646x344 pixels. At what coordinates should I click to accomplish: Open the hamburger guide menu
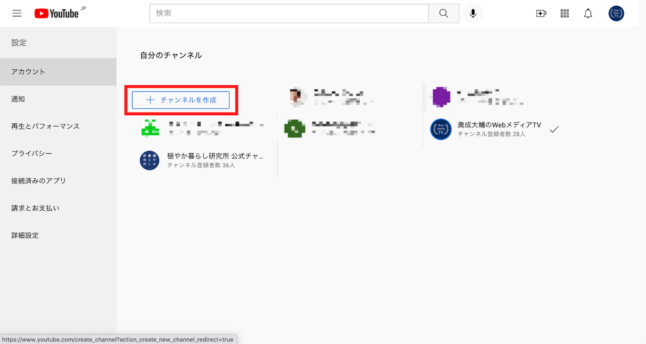click(x=17, y=13)
